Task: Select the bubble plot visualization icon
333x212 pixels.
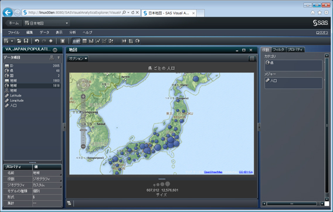Action: [111, 41]
